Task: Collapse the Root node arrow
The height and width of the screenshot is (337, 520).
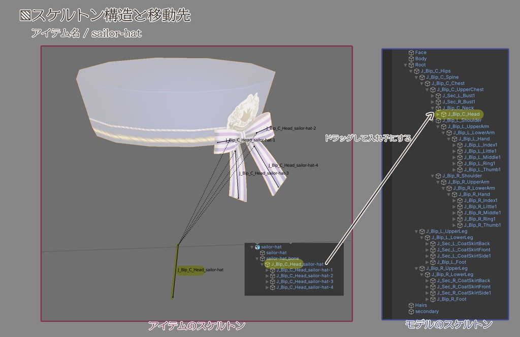Action: 406,65
